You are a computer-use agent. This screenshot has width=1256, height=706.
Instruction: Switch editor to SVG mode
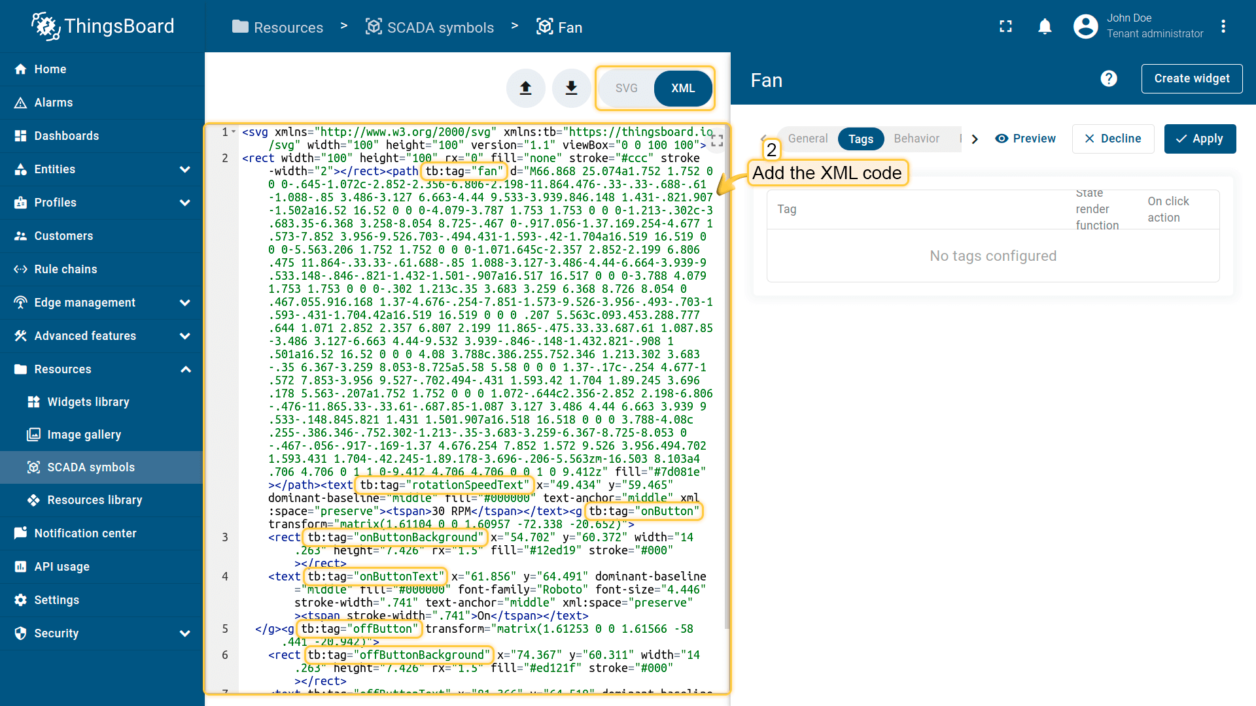(x=626, y=88)
